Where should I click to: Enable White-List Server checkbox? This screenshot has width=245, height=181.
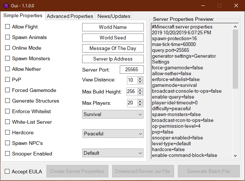(x=7, y=122)
